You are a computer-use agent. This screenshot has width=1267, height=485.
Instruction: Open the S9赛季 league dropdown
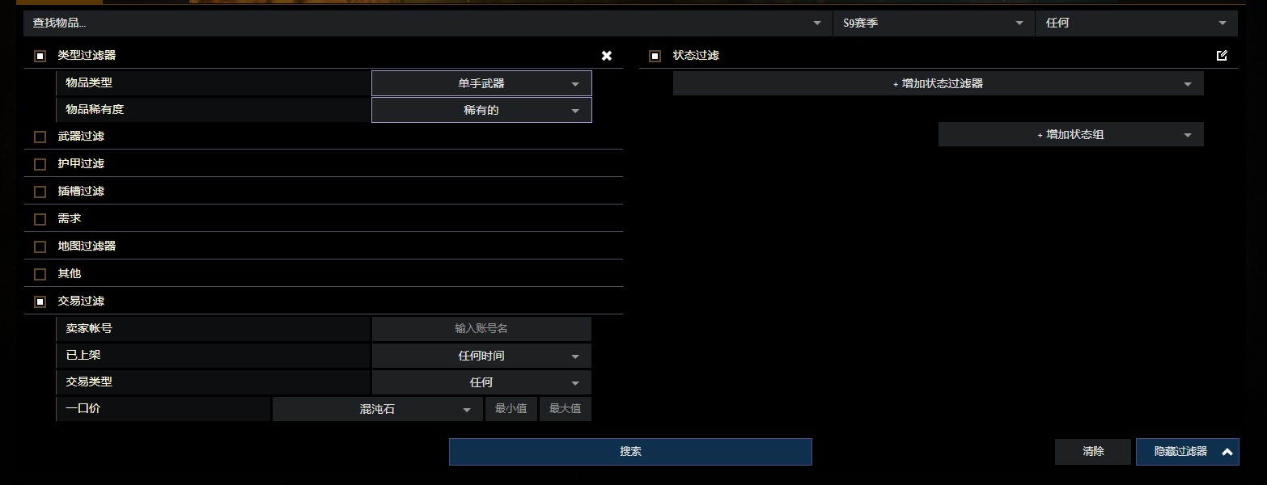(x=934, y=23)
